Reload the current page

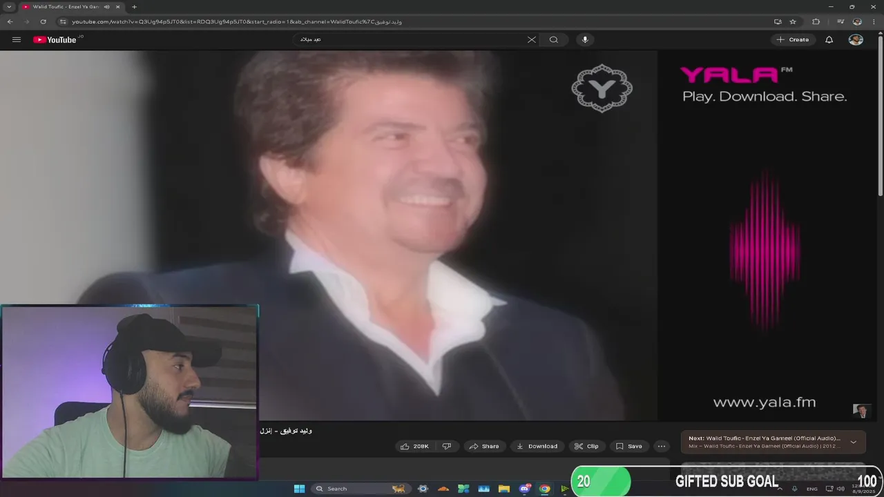click(x=43, y=21)
